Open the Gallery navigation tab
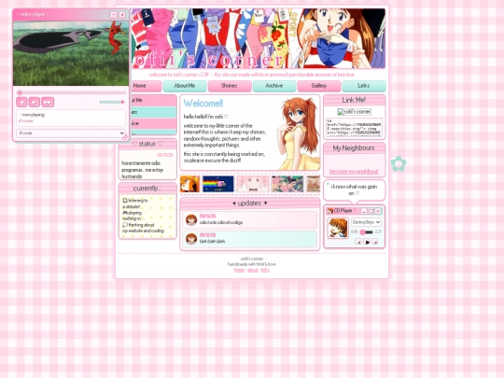The height and width of the screenshot is (378, 504). (x=319, y=86)
